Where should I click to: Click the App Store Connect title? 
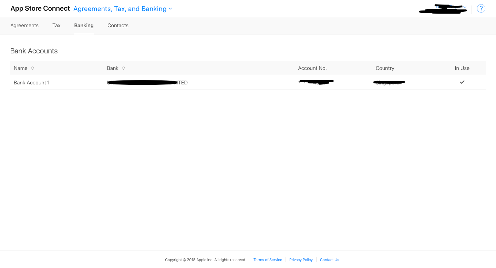(x=40, y=8)
